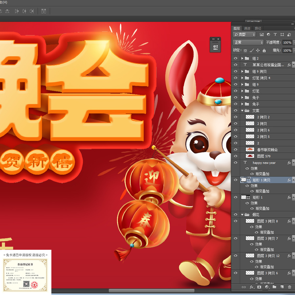
Task: Toggle eye for 灯笼 拷贝 4 group
Action: tap(236, 78)
